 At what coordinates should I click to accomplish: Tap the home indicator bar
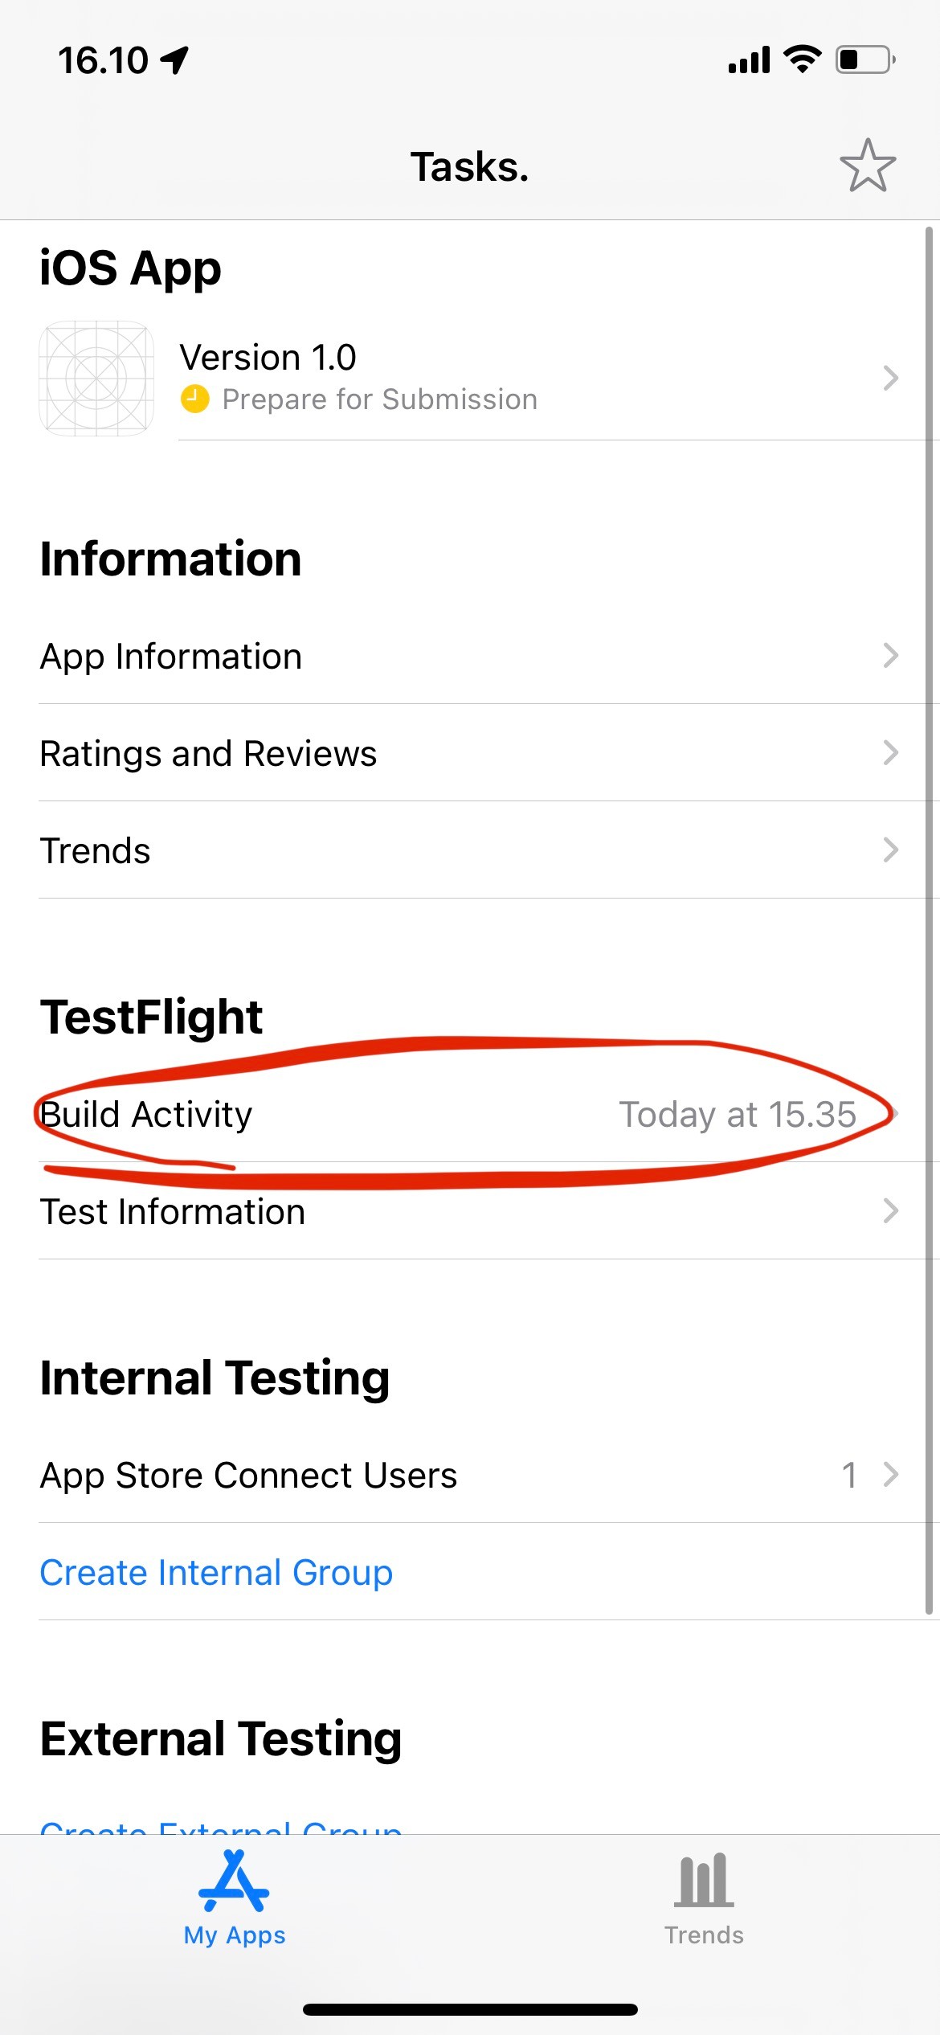(x=470, y=2009)
